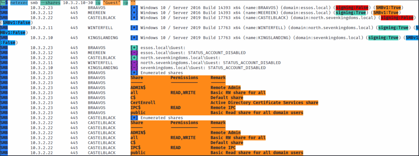Click 'signing:True' tag on the WINTERFELL line
This screenshot has height=156, width=419.
tap(393, 28)
